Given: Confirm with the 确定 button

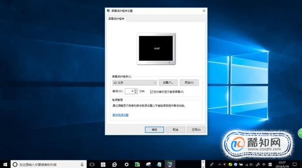Looking at the screenshot, I should (155, 130).
